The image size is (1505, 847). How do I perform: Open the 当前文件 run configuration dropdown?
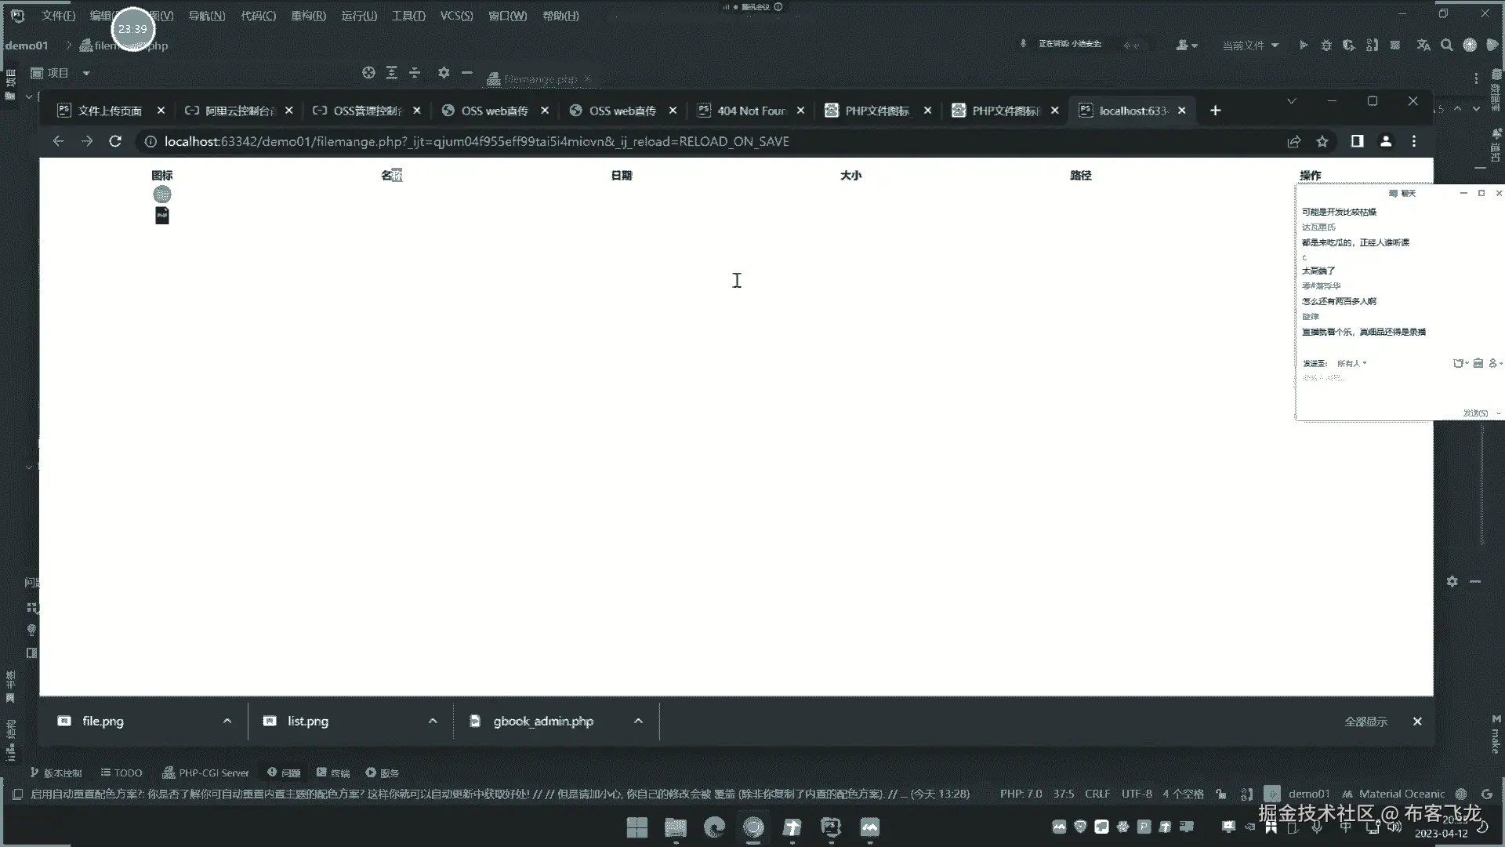pyautogui.click(x=1250, y=45)
